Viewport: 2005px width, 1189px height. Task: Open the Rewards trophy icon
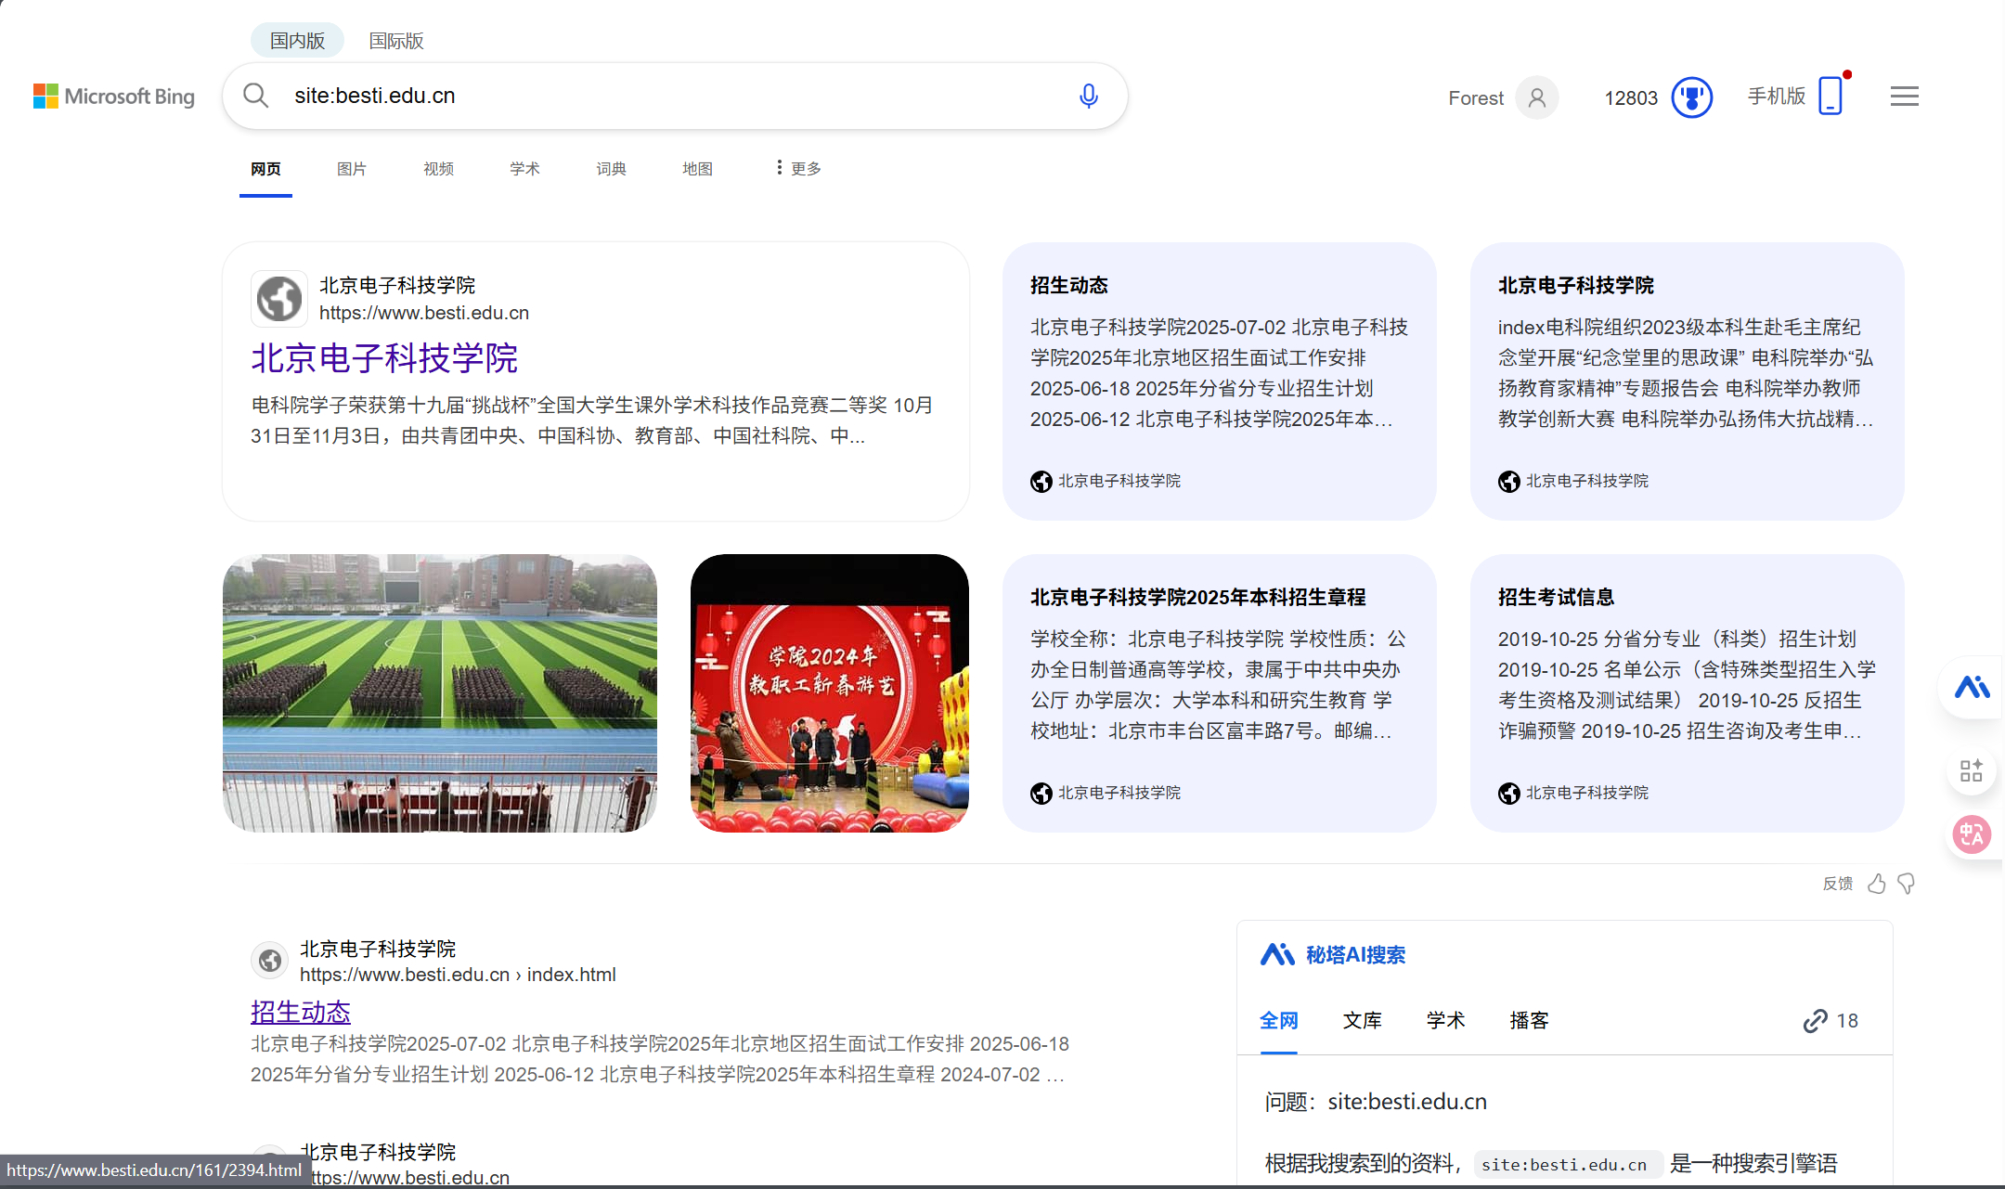click(x=1691, y=97)
